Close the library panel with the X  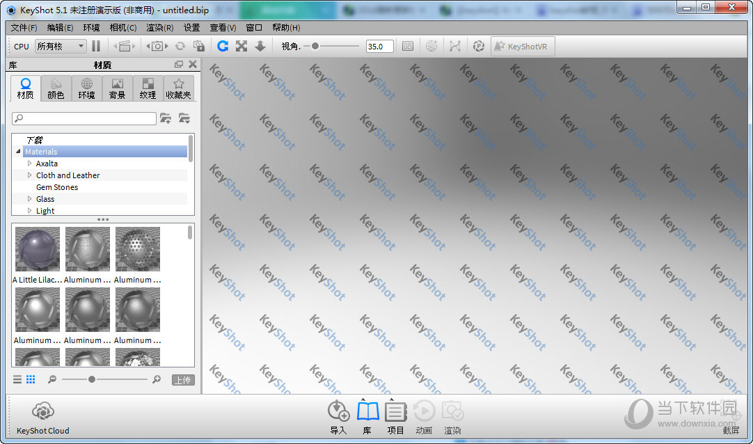pos(193,64)
